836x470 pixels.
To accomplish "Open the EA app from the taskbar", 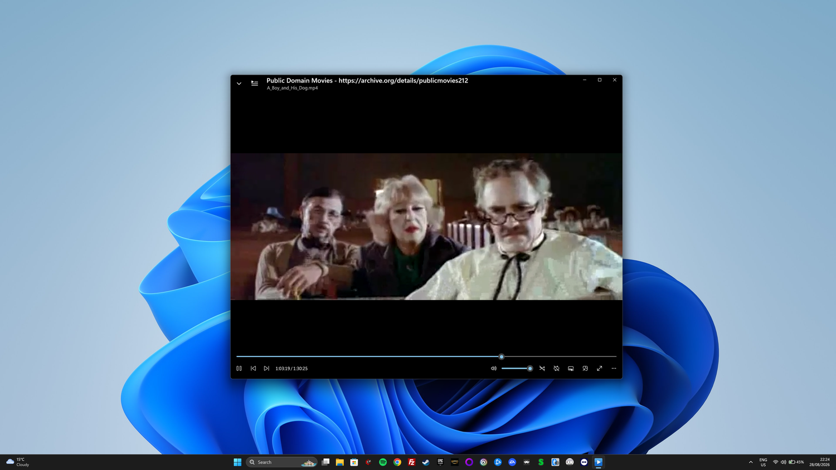I will (x=512, y=462).
